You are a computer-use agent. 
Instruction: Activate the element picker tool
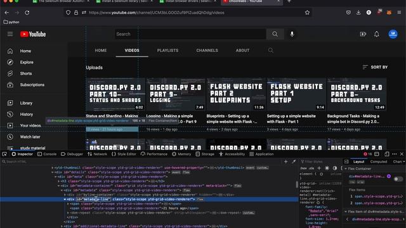pyautogui.click(x=4, y=154)
